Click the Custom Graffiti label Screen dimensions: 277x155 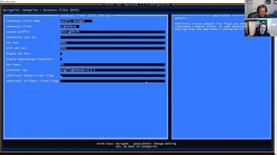pyautogui.click(x=18, y=32)
